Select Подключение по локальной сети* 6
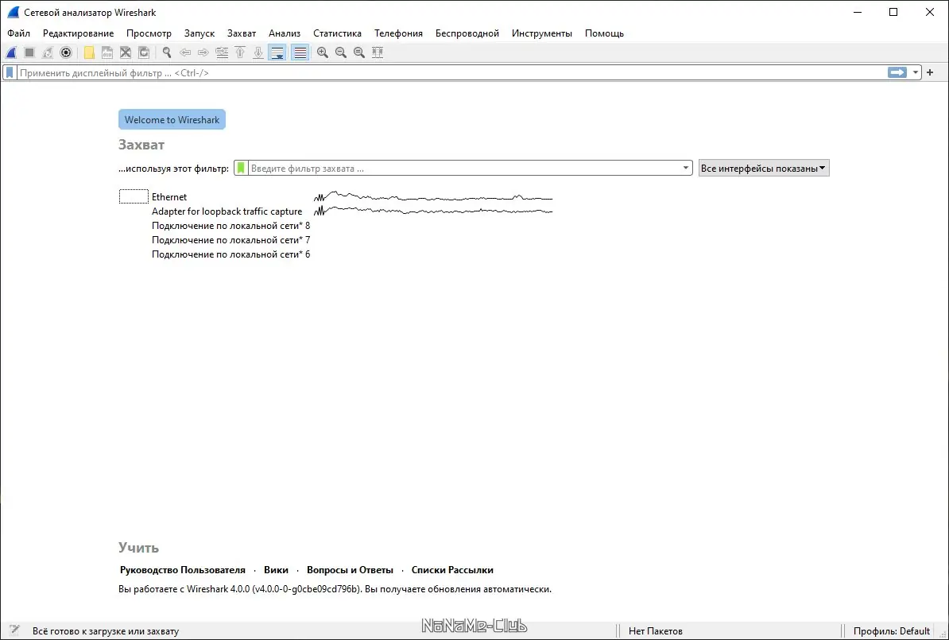949x640 pixels. [x=230, y=255]
